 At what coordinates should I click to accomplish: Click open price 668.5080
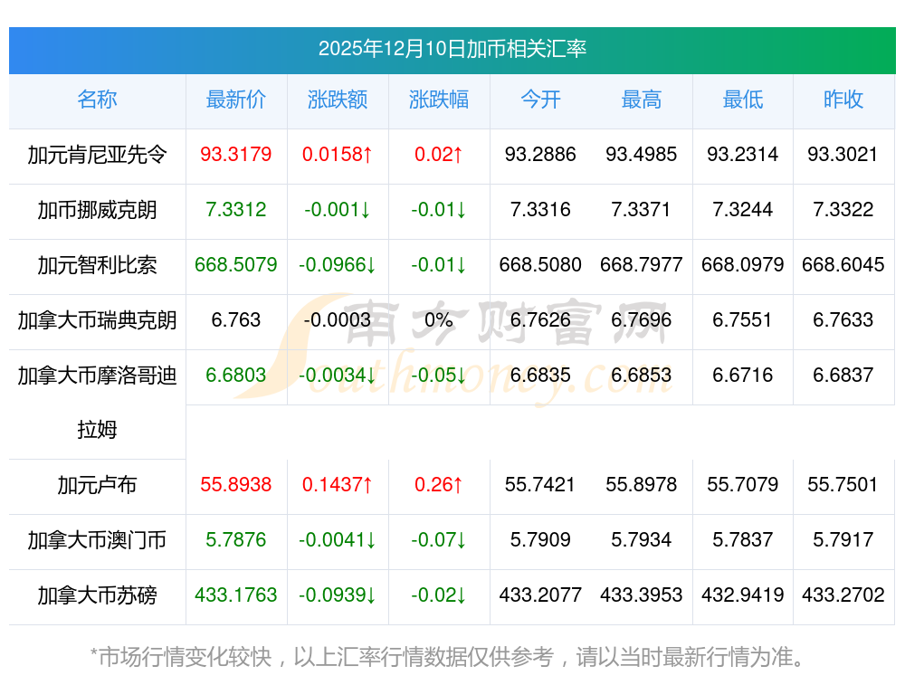click(x=540, y=265)
